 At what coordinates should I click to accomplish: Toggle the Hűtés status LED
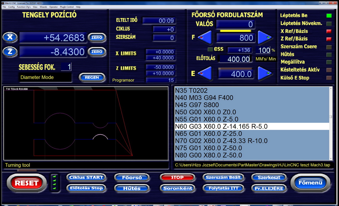click(329, 54)
